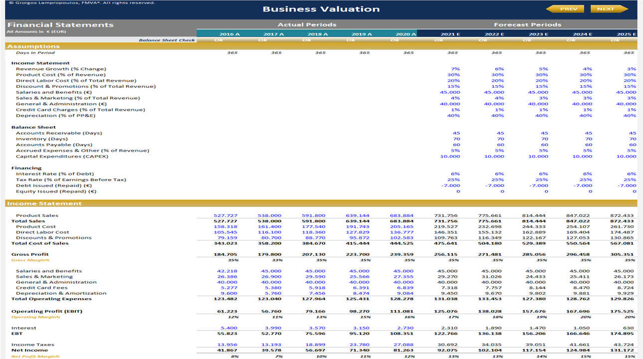Select the Interest Rate 6% assumption cell

[x=454, y=173]
